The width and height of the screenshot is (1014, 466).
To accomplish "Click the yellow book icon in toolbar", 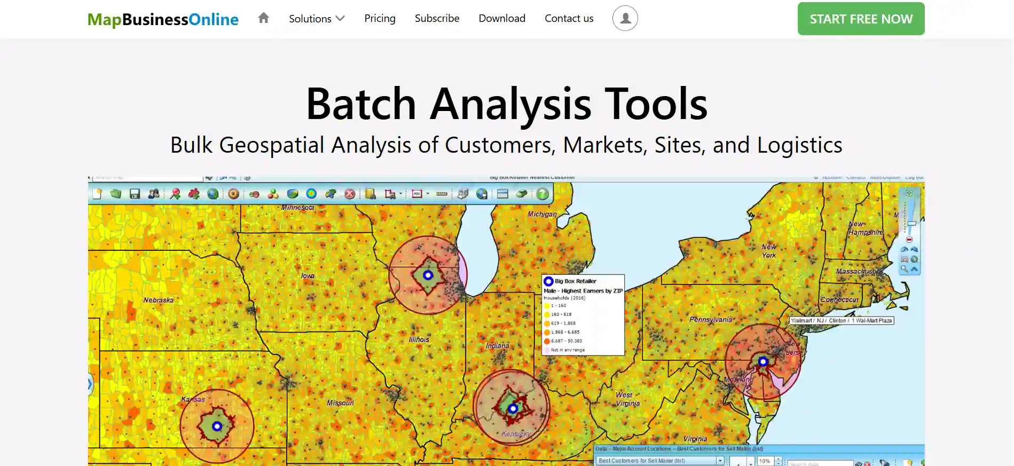I will 370,194.
